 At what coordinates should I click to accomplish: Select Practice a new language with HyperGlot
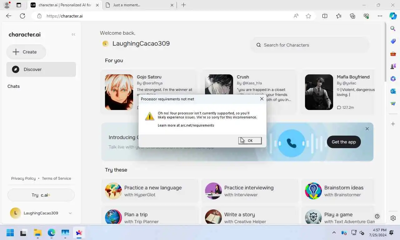150,191
